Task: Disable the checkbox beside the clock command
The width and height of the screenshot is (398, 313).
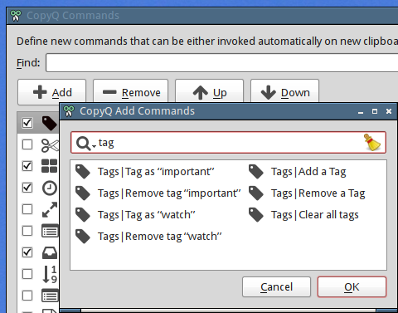Action: click(27, 188)
